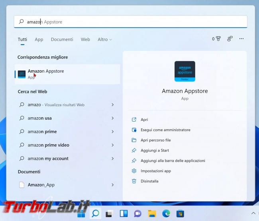This screenshot has width=259, height=221.
Task: Click the gear icon for Impostazioni app
Action: pyautogui.click(x=134, y=171)
